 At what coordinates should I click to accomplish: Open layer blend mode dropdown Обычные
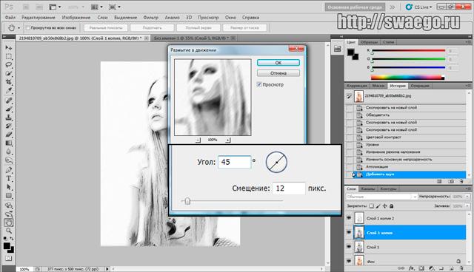coord(381,197)
